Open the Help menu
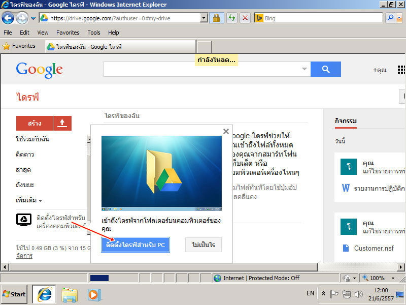The width and height of the screenshot is (406, 305). [x=113, y=33]
